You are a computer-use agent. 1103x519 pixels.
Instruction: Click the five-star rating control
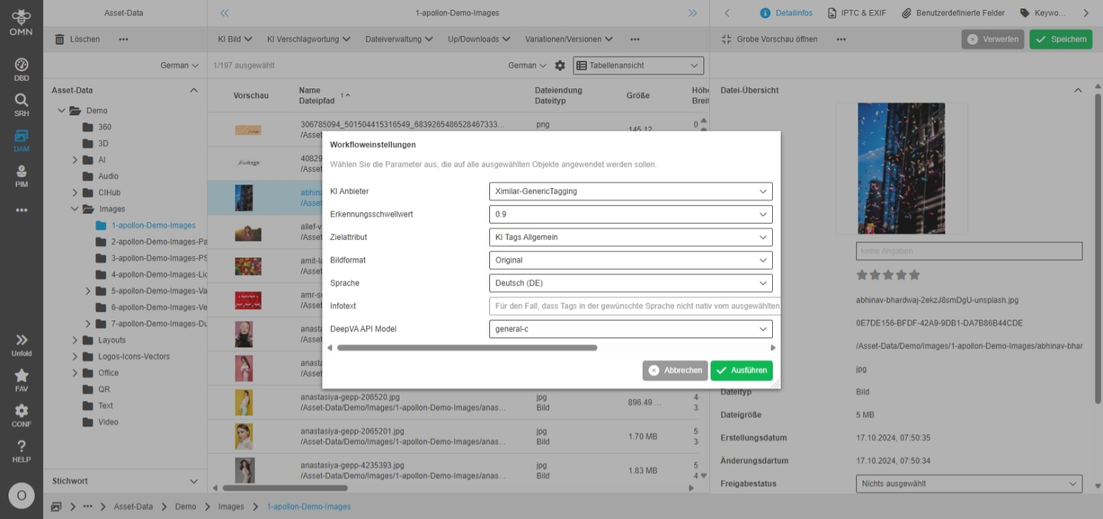click(x=888, y=274)
